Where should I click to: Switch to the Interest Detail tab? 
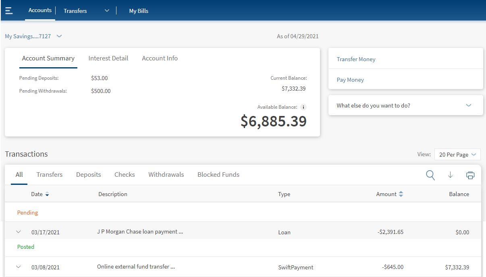pyautogui.click(x=108, y=58)
